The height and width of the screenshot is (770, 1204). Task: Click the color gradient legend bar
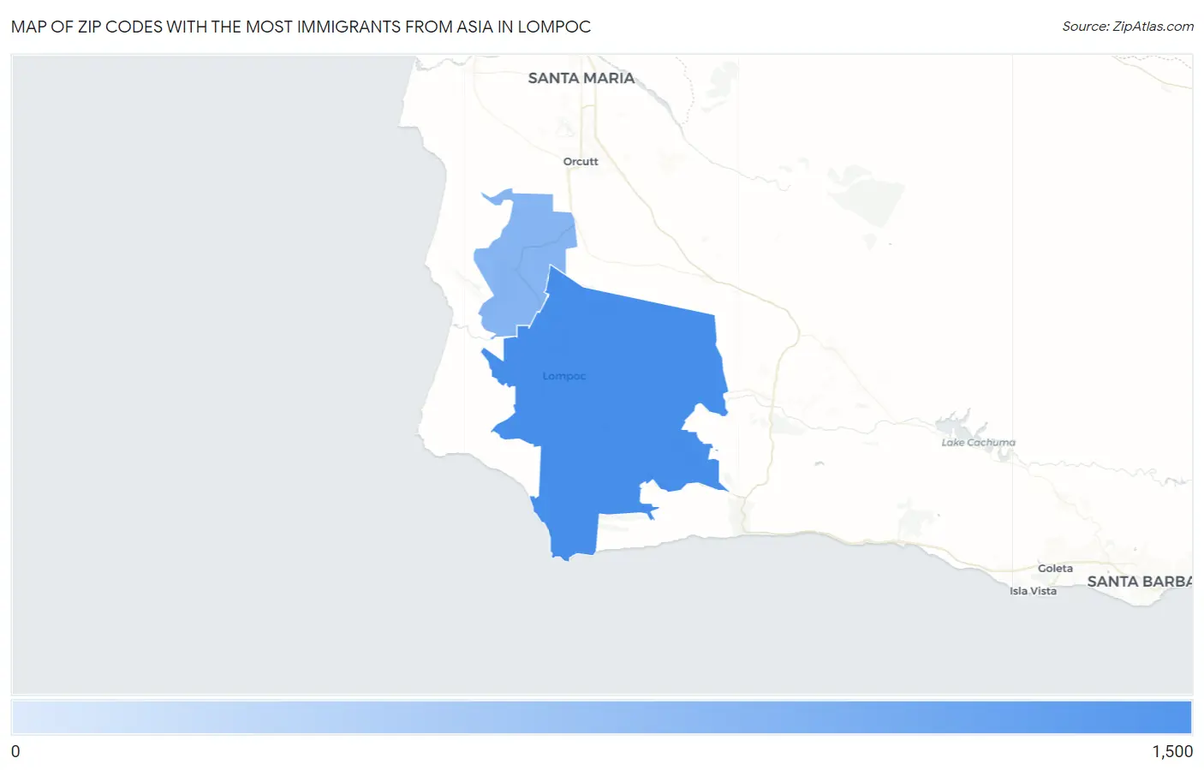pos(601,718)
